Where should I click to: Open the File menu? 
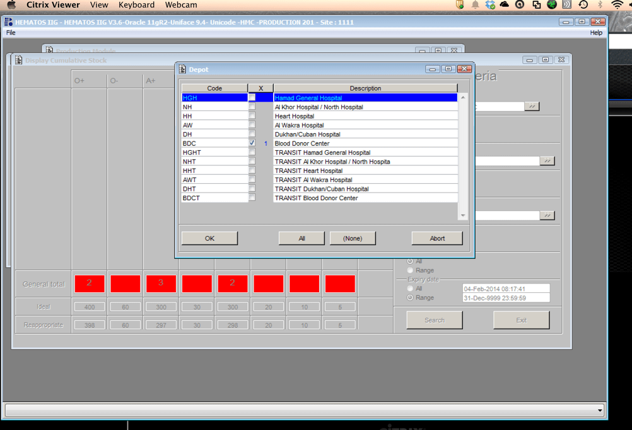click(x=11, y=33)
